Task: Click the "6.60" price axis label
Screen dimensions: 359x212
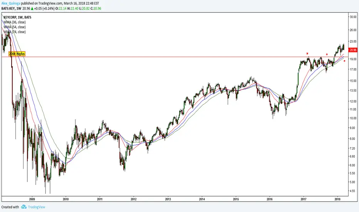Action: [352, 156]
